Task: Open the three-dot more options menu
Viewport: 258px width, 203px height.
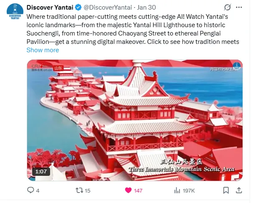Action: [239, 8]
